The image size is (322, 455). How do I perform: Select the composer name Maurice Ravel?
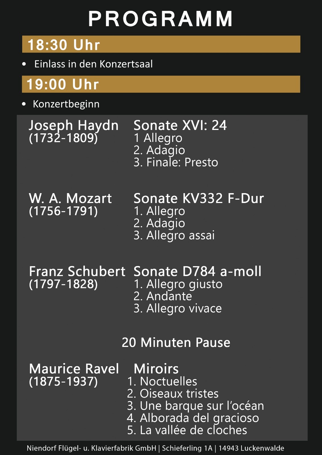coord(74,369)
